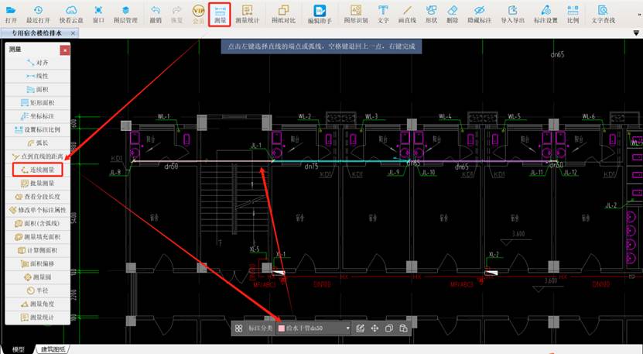The height and width of the screenshot is (354, 643).
Task: Choose 测量填充面积 option
Action: click(x=38, y=237)
